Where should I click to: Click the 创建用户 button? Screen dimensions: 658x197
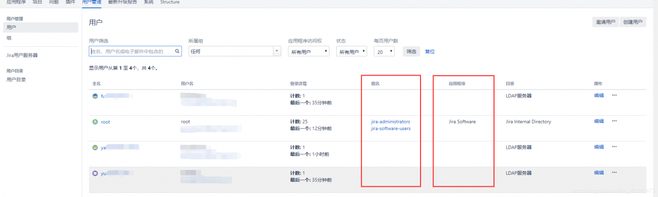[x=632, y=22]
